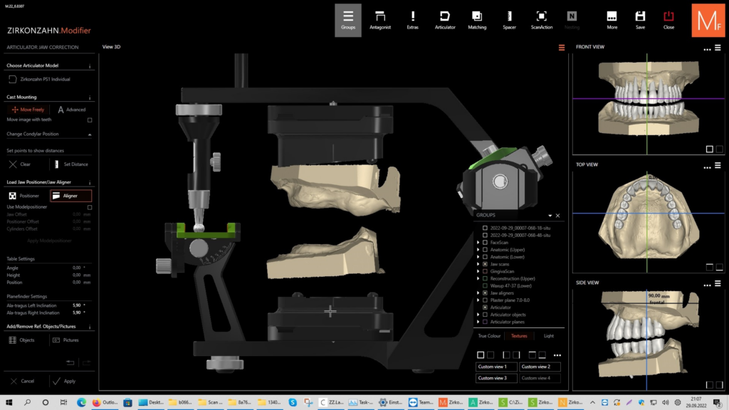Edit the Table Settings Height value
Image resolution: width=729 pixels, height=410 pixels.
pyautogui.click(x=77, y=275)
